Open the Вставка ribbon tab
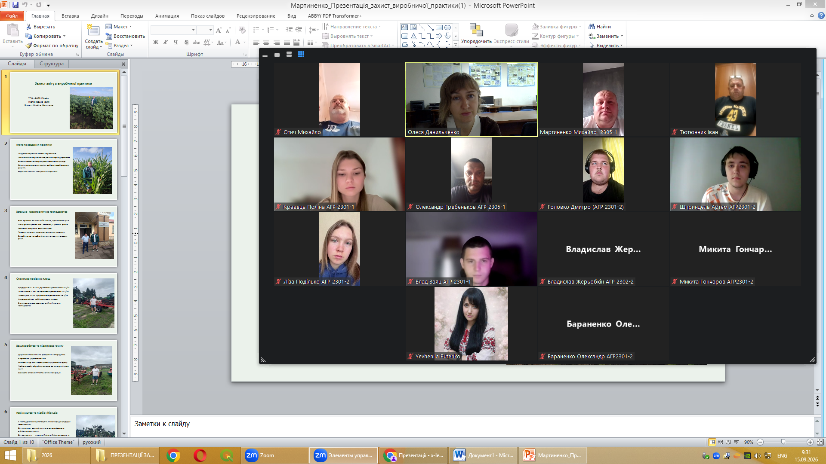 [x=70, y=16]
